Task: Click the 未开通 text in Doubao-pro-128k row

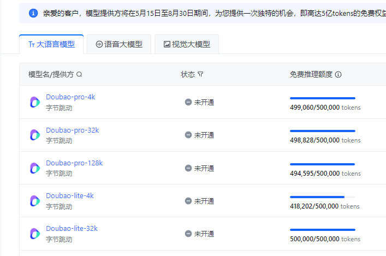Action: [x=204, y=168]
